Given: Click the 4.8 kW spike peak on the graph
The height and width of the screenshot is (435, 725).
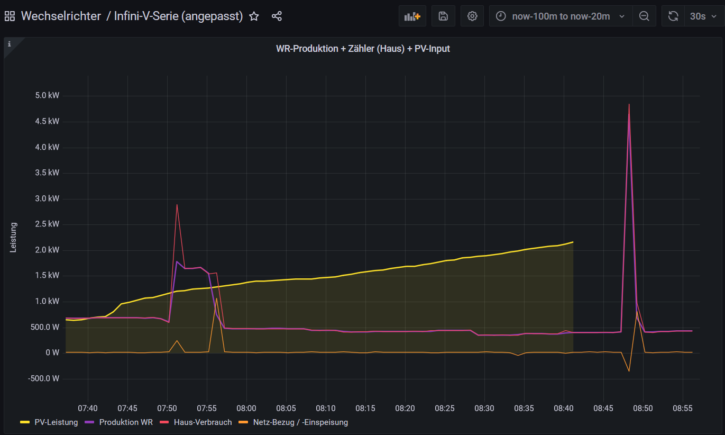Looking at the screenshot, I should tap(629, 105).
